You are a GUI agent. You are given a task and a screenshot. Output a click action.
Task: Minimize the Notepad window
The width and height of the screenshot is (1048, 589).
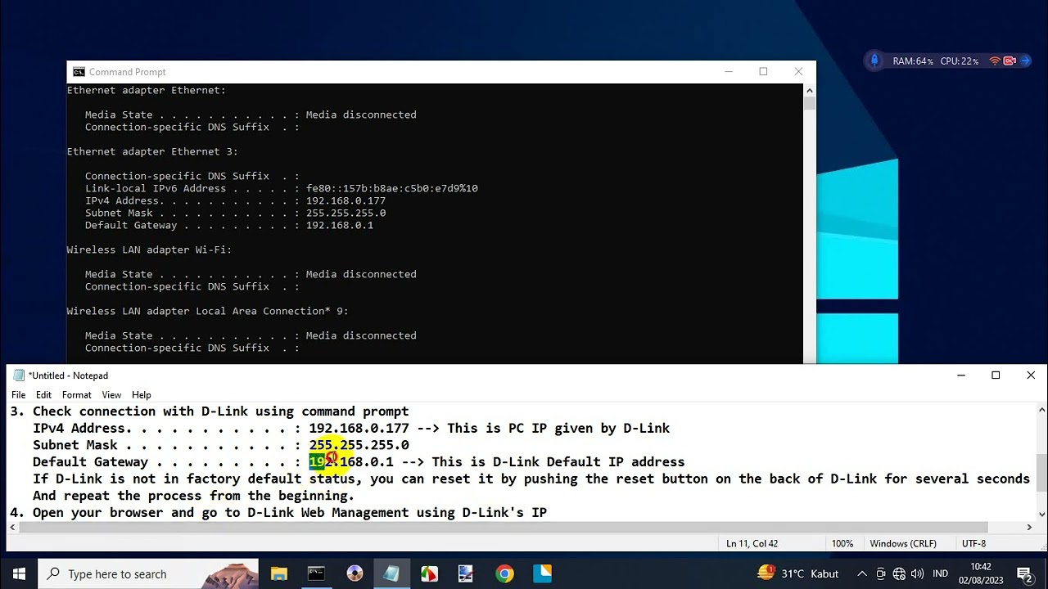(960, 375)
